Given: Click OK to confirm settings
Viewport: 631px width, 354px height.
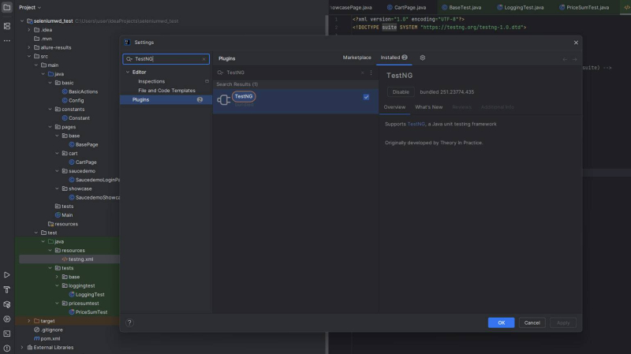Looking at the screenshot, I should 501,322.
